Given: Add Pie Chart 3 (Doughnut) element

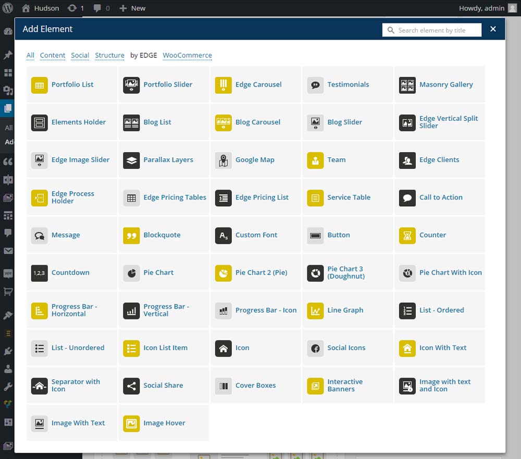Looking at the screenshot, I should (348, 272).
